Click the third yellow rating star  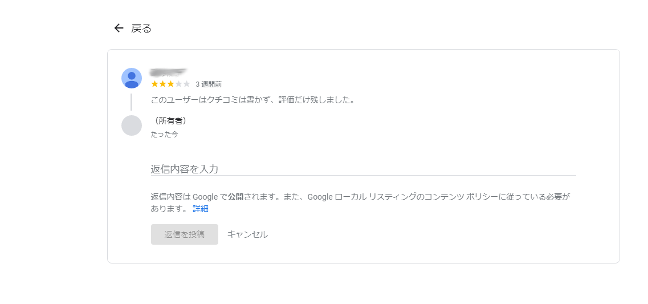click(x=170, y=84)
